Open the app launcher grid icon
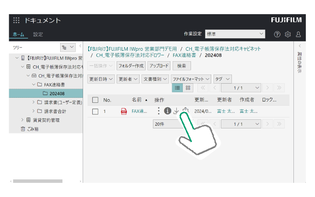 pos(16,21)
